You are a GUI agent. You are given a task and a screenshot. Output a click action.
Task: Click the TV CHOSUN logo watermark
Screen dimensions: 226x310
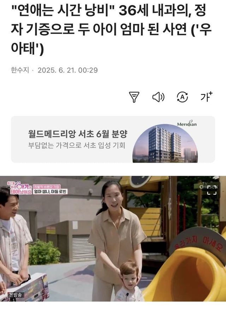point(208,186)
